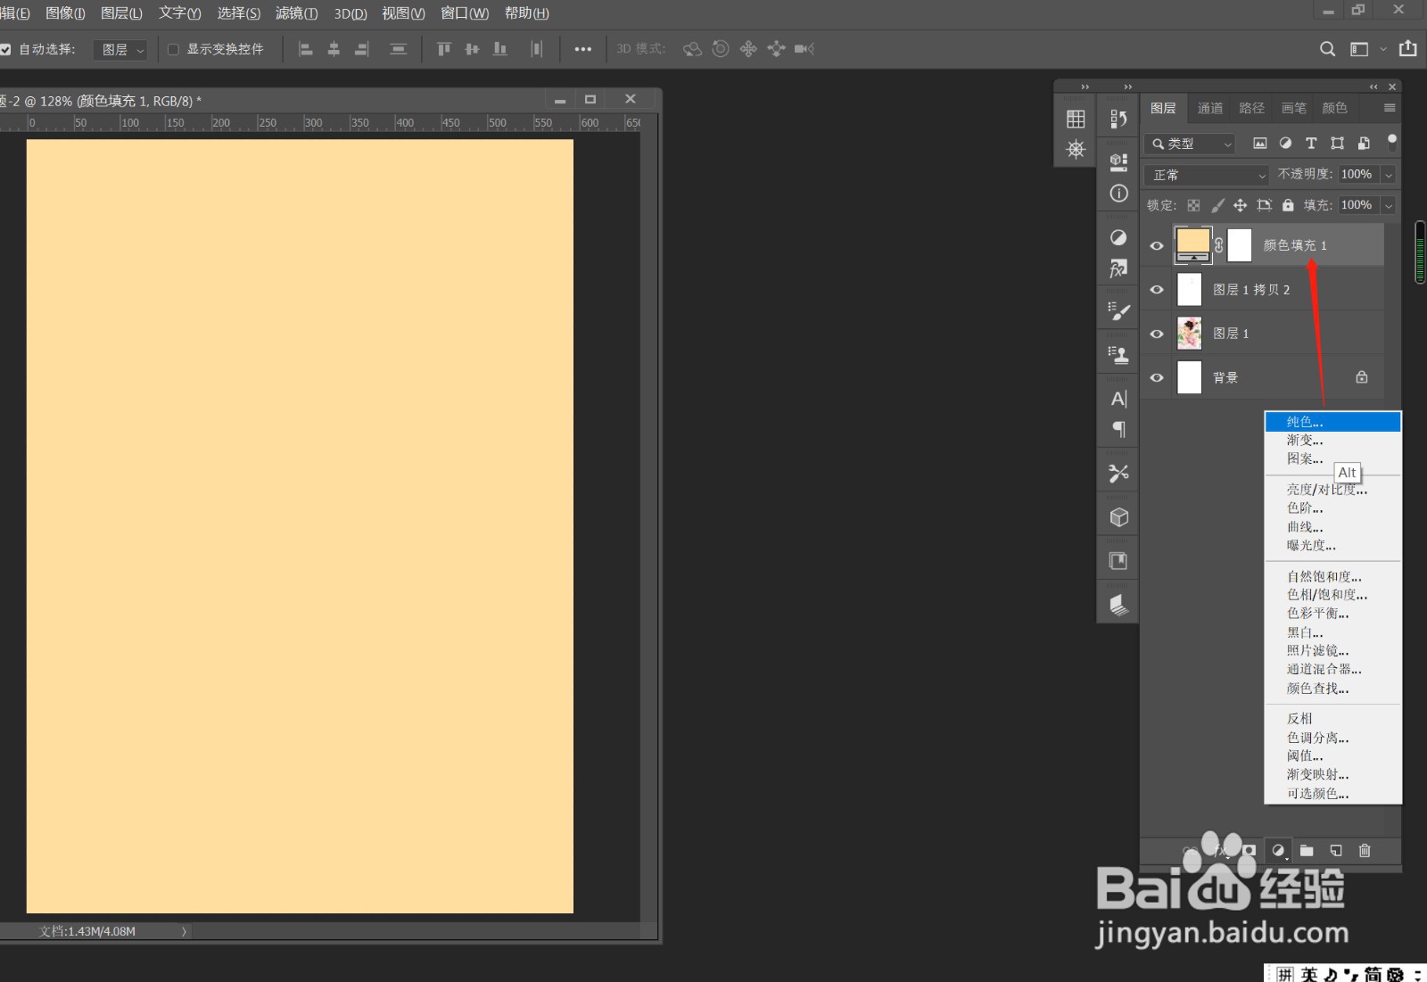Viewport: 1427px width, 982px height.
Task: Open the 图层 auto-select target dropdown
Action: [120, 50]
